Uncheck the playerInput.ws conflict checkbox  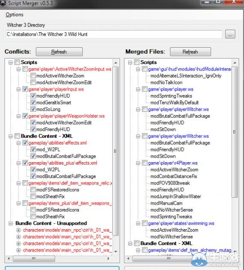point(25,89)
